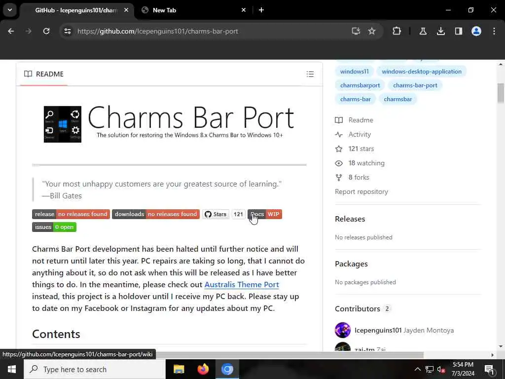505x379 pixels.
Task: Click the Chrome taskbar icon
Action: [x=227, y=369]
